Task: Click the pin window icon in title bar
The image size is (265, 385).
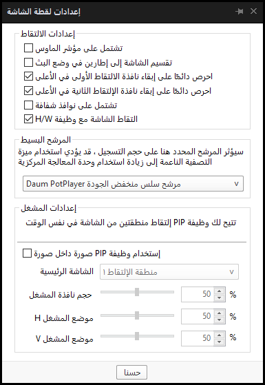Action: coord(239,11)
